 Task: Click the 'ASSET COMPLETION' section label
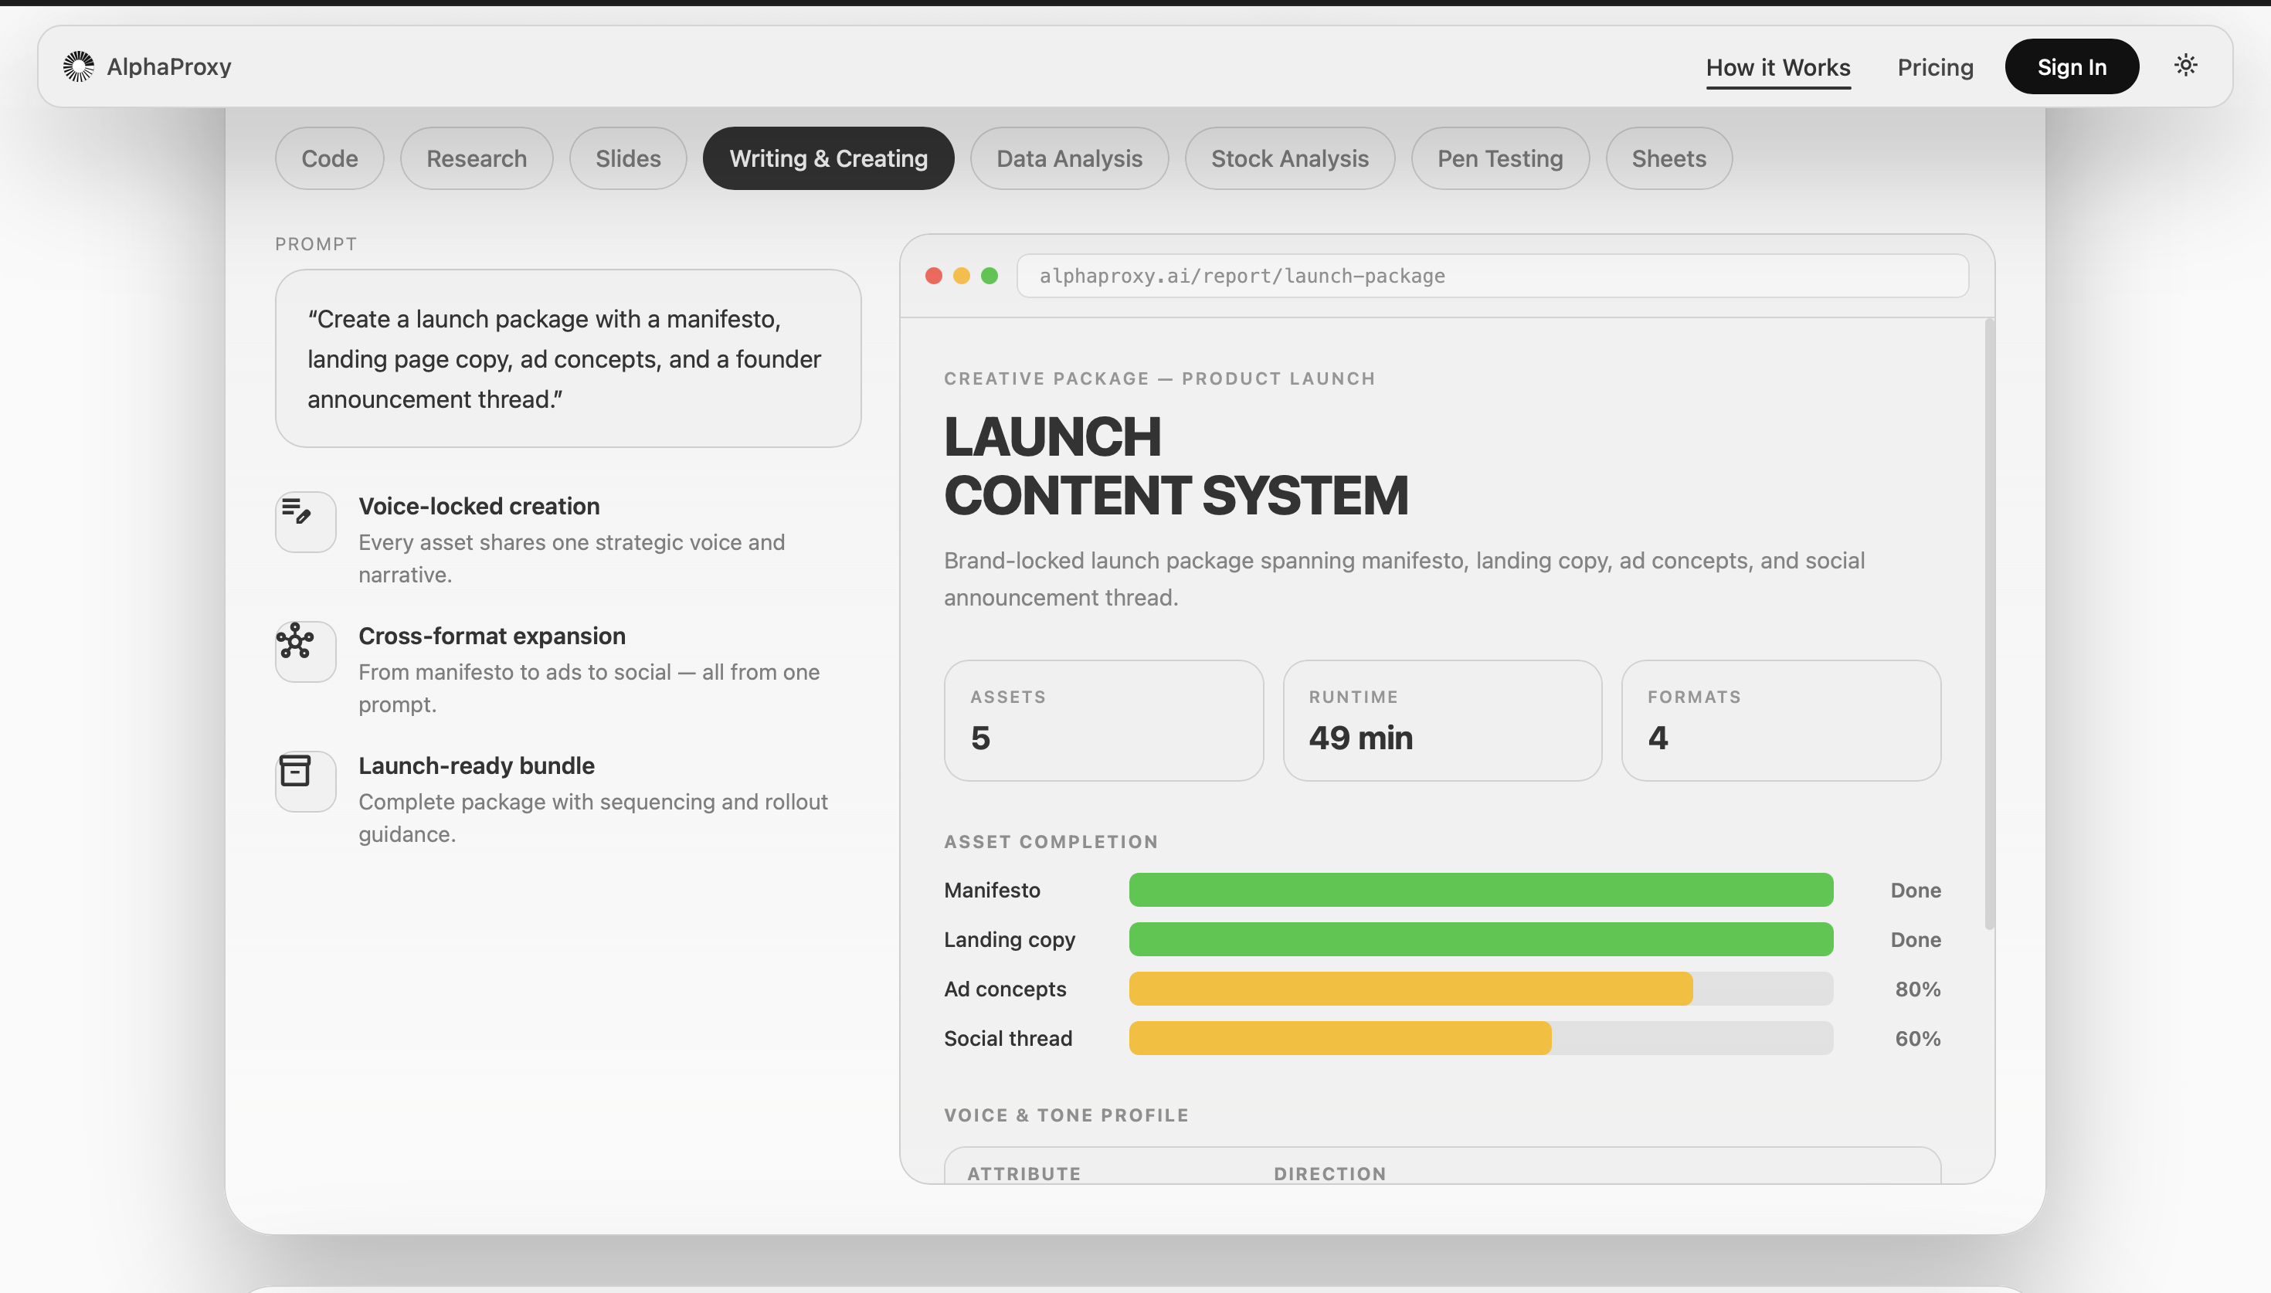[x=1051, y=842]
